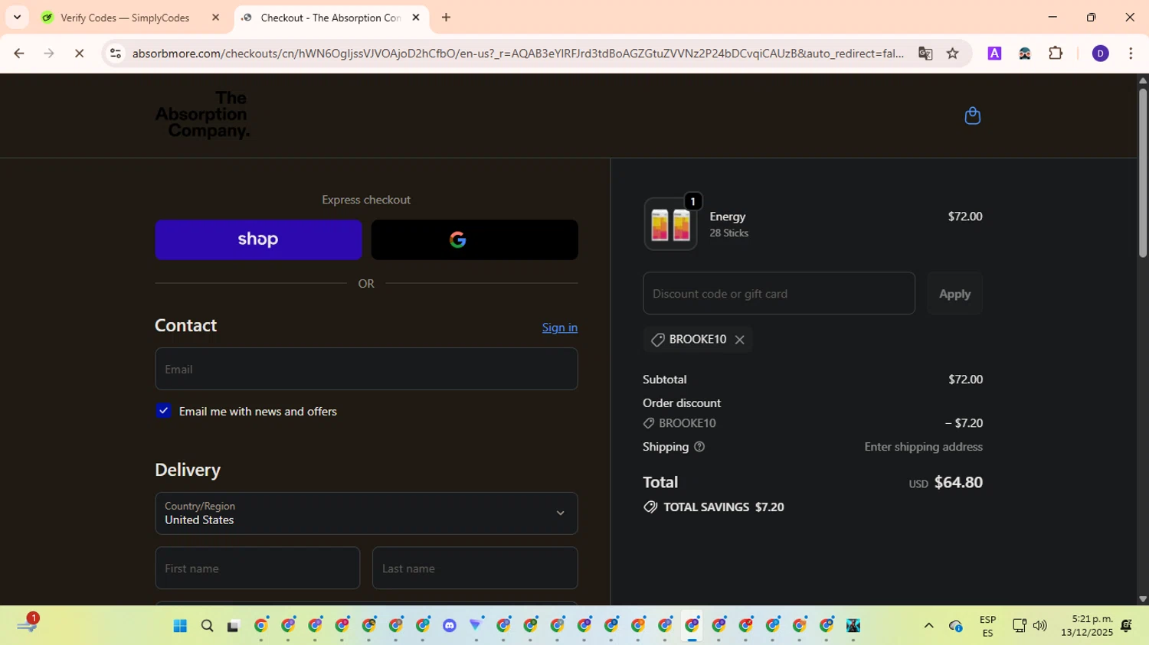Open the volume control in system tray
The image size is (1149, 645).
1039,626
